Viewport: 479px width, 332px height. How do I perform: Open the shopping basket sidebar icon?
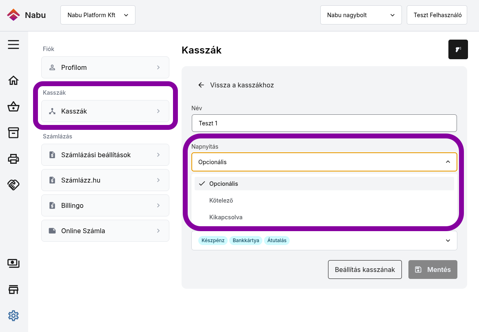tap(13, 107)
